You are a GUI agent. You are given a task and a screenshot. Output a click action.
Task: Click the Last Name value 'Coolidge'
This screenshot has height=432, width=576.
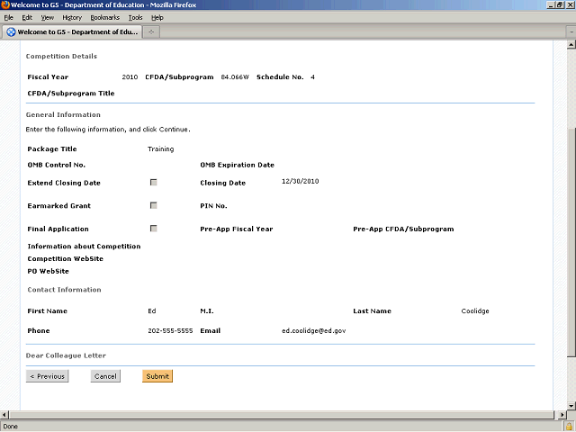(x=475, y=310)
